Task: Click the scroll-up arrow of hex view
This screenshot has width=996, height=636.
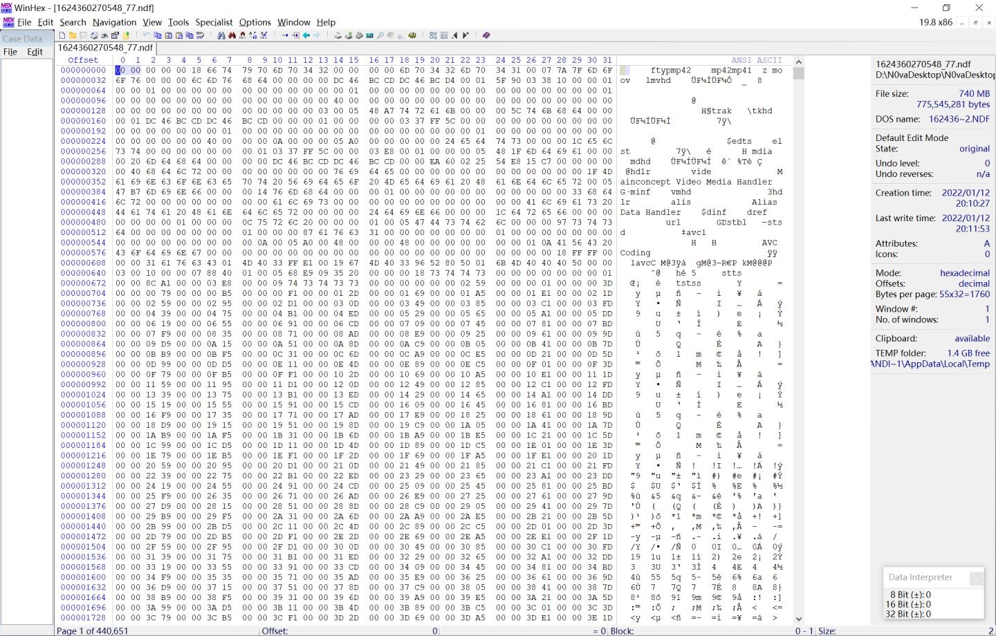Action: [799, 62]
